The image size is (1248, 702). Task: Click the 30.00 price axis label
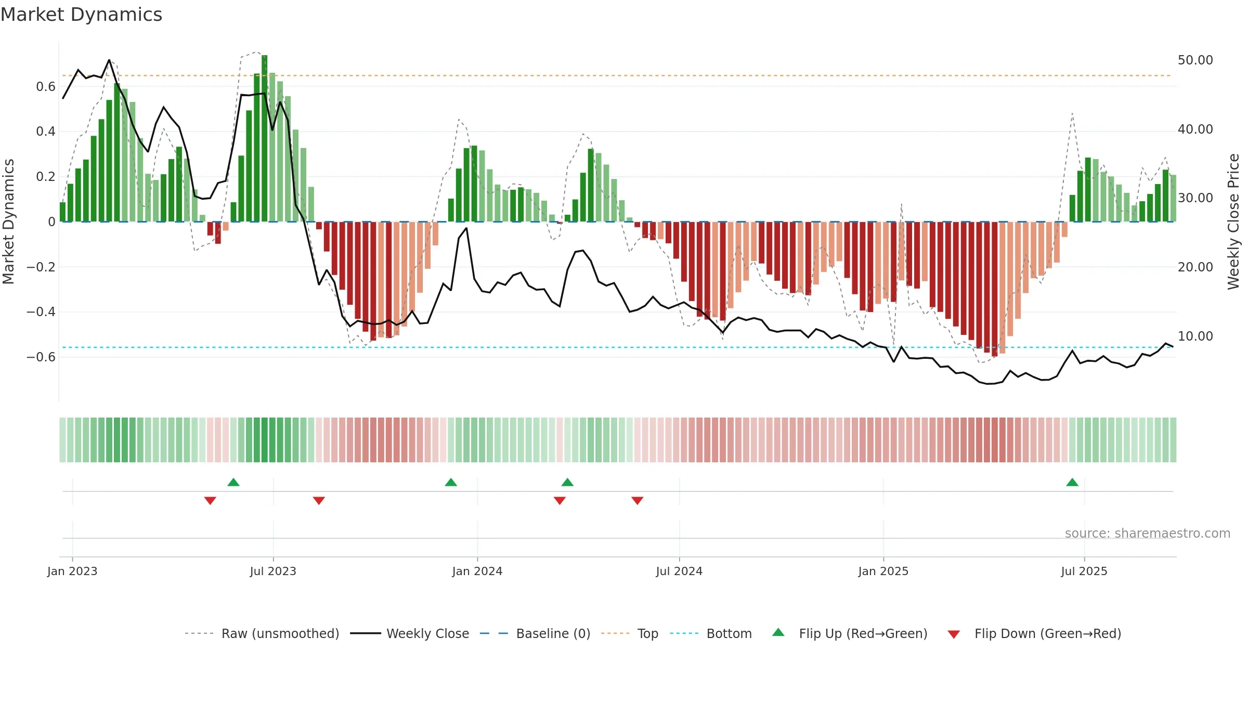[1195, 198]
